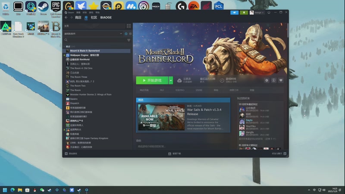Open the PCL launcher desktop icon
Image resolution: width=345 pixels, height=194 pixels.
[x=219, y=6]
